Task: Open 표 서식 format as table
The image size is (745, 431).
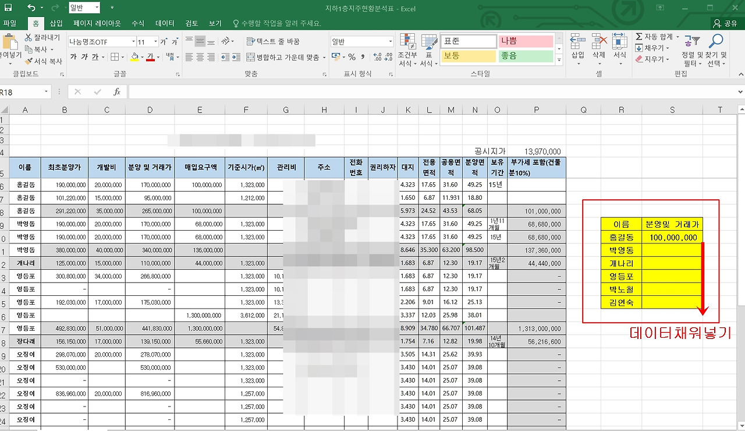Action: pyautogui.click(x=428, y=50)
